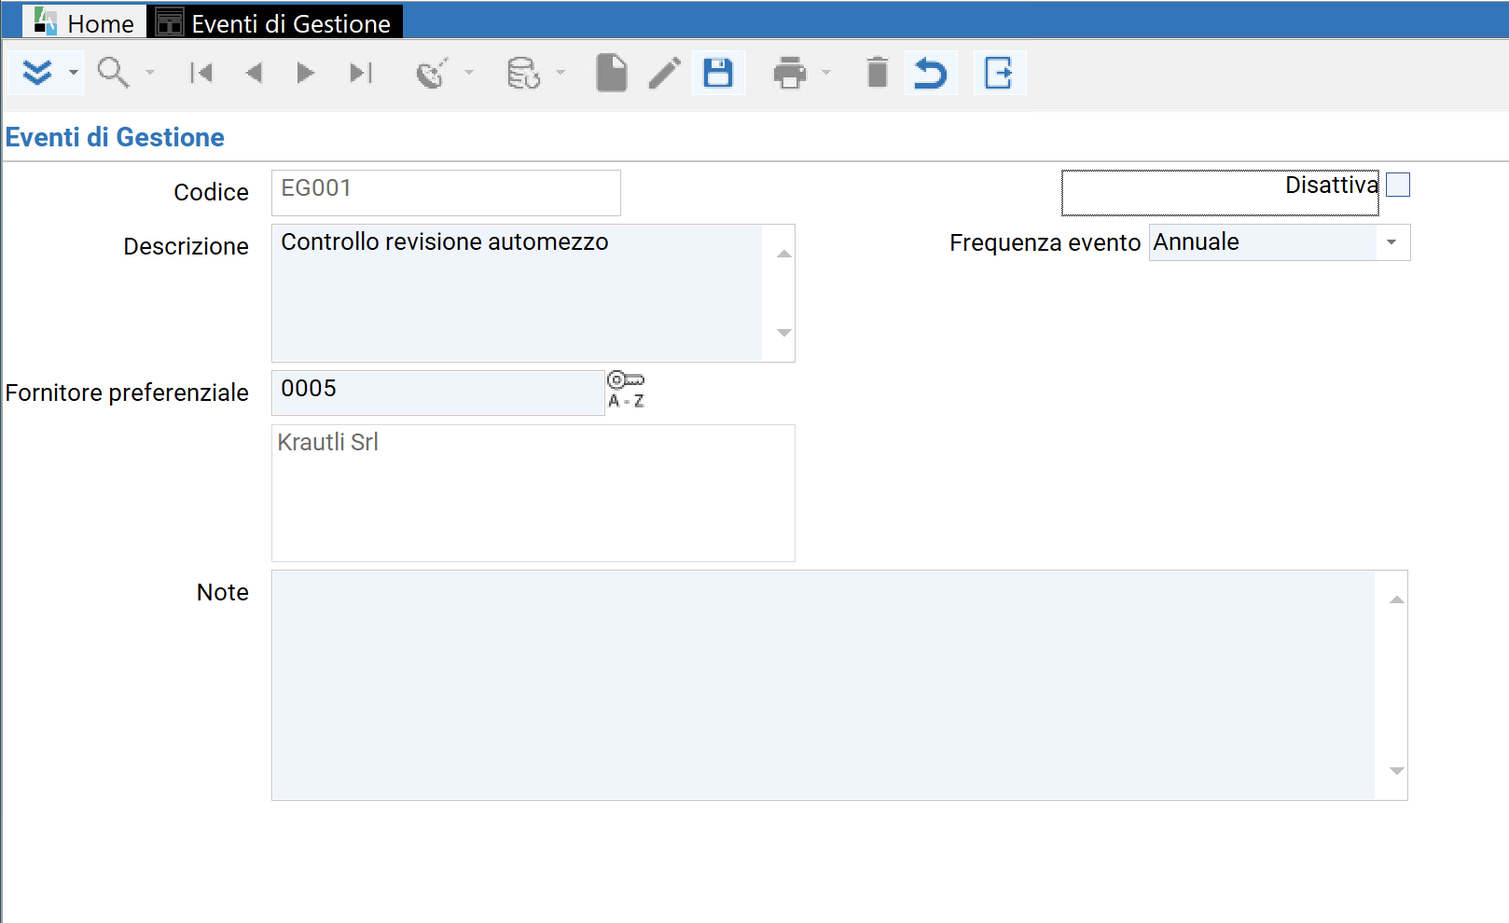Screen dimensions: 1509x923
Task: Click inside the Note text area
Action: coord(824,685)
